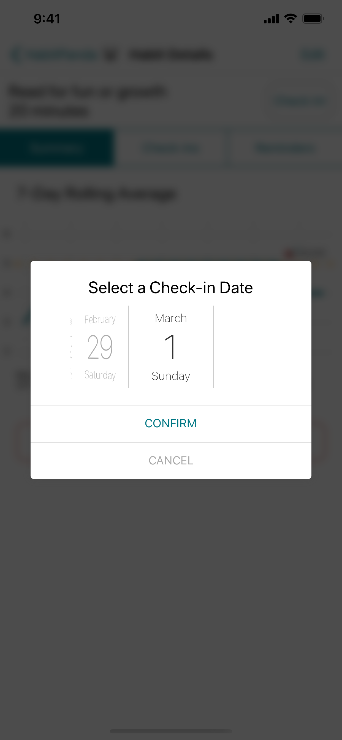Tap the March month label
The height and width of the screenshot is (740, 342).
click(x=171, y=318)
